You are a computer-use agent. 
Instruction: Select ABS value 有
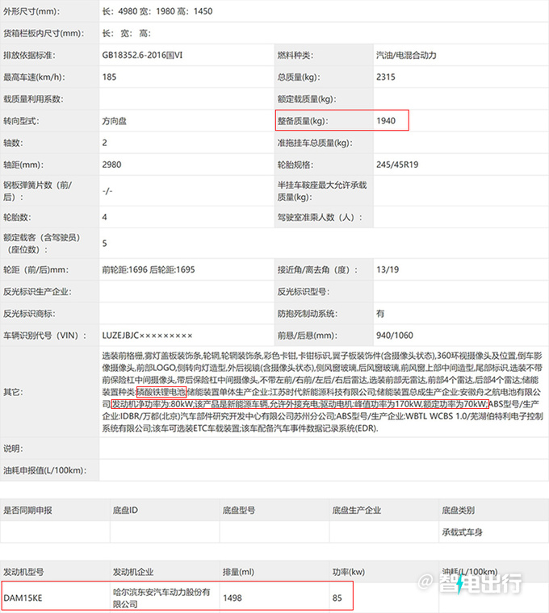pyautogui.click(x=380, y=314)
